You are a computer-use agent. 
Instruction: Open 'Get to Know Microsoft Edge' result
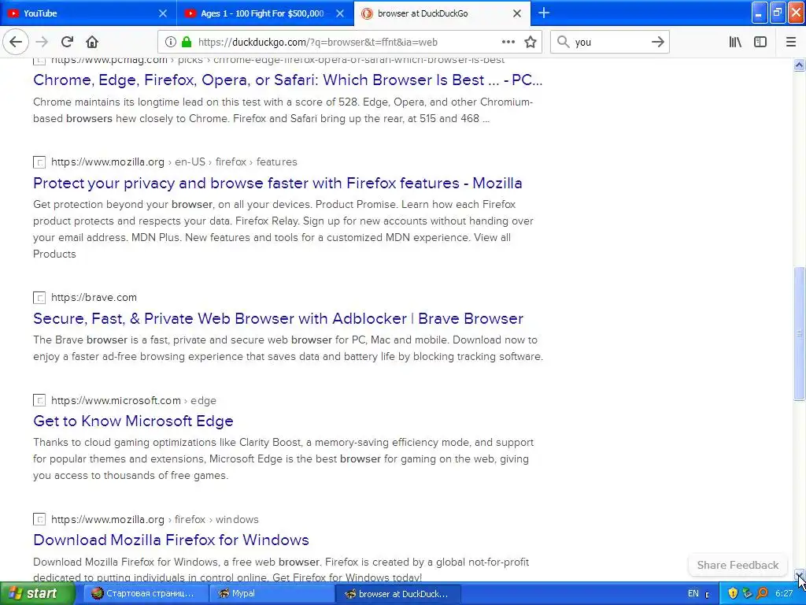(133, 421)
